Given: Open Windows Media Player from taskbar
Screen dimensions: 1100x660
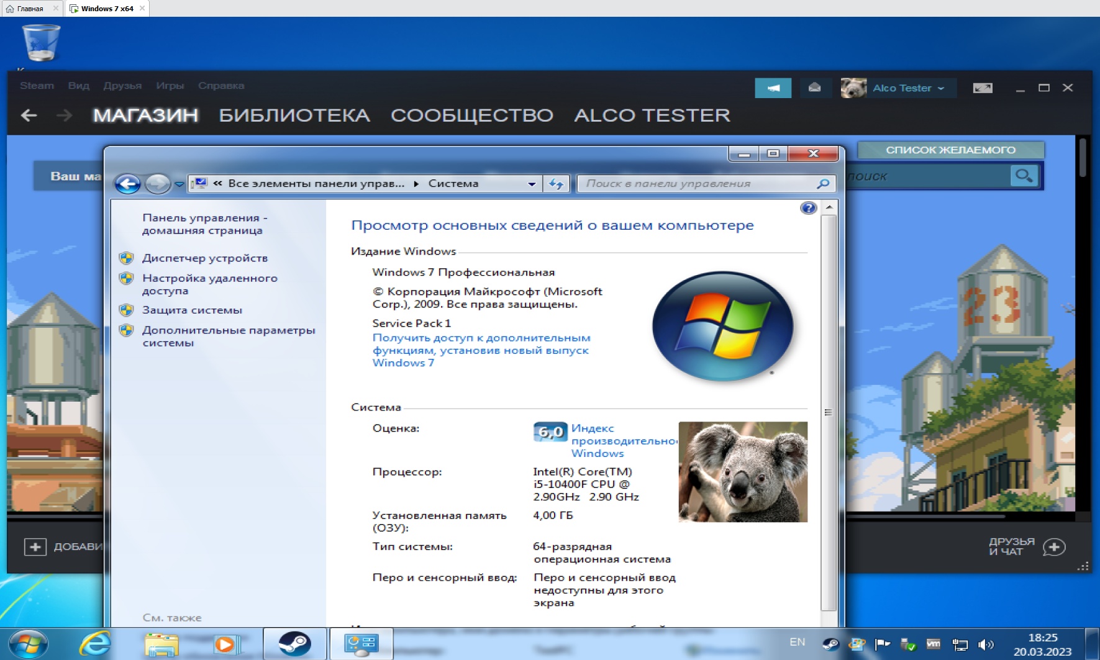Looking at the screenshot, I should pyautogui.click(x=228, y=644).
